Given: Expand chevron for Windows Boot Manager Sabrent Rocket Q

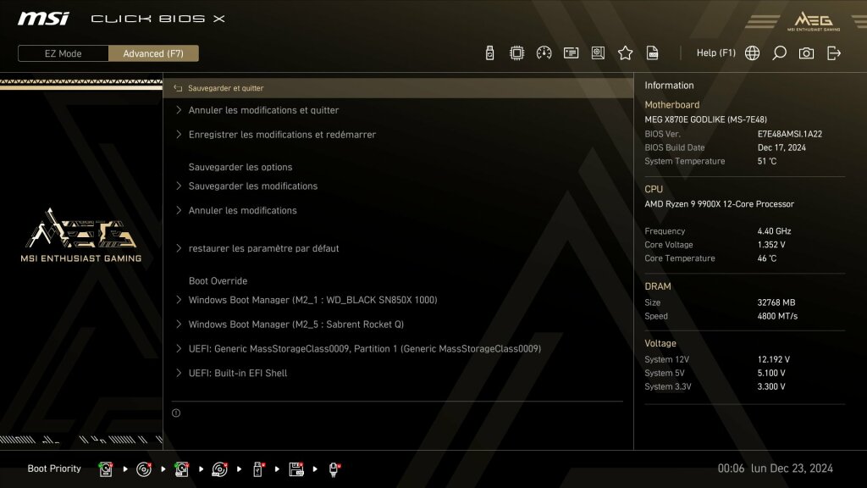Looking at the screenshot, I should [x=178, y=324].
